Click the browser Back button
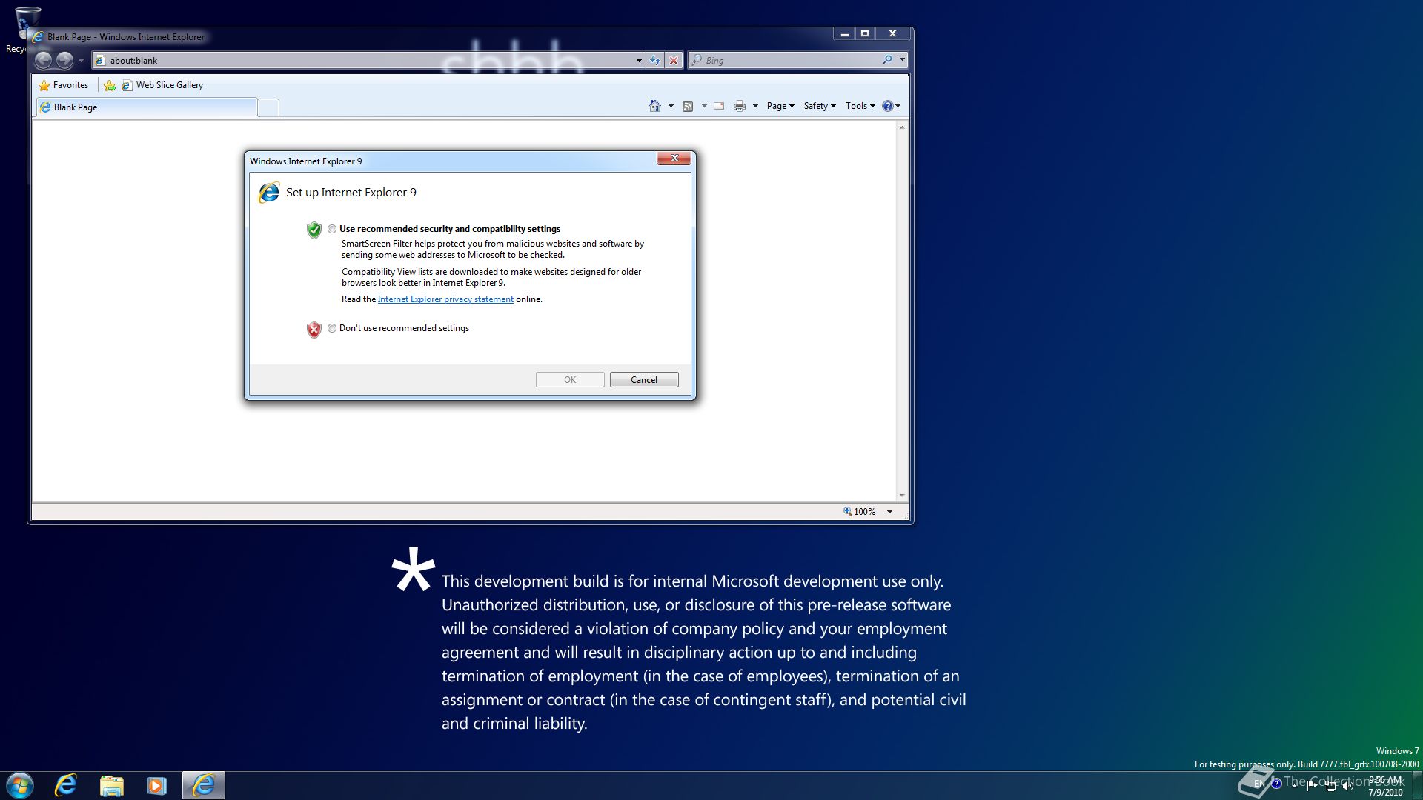Screen dimensions: 1423x800 tap(44, 60)
